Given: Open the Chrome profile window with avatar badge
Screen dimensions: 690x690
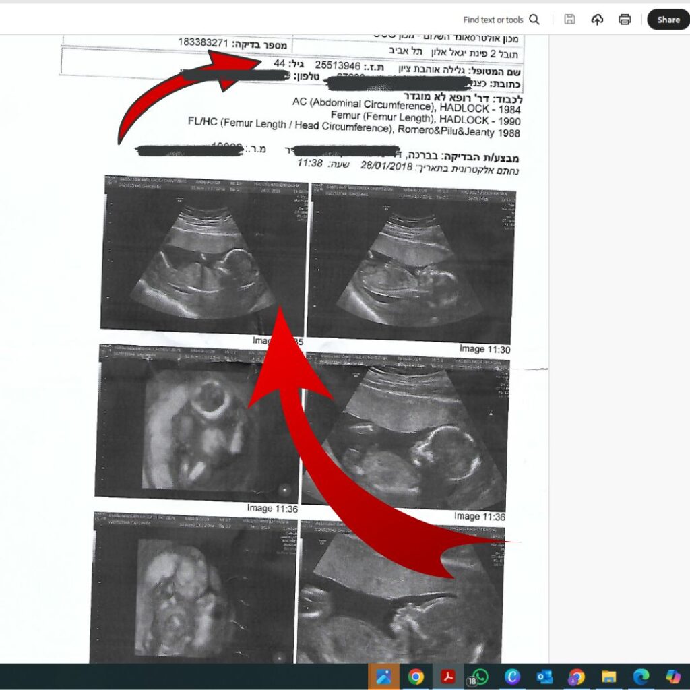Looking at the screenshot, I should coord(576,677).
